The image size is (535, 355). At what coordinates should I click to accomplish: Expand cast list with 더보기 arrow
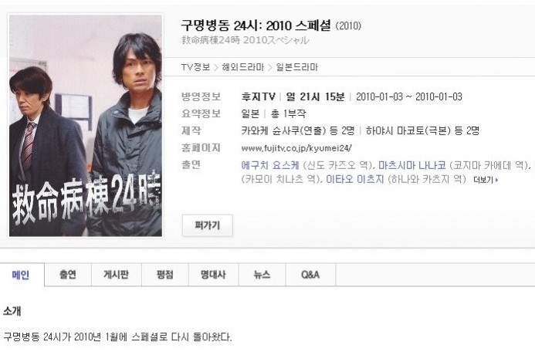click(486, 180)
